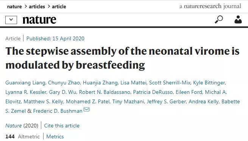Click the 144 Altmetric score
Screen dimensions: 248x141
(22, 136)
